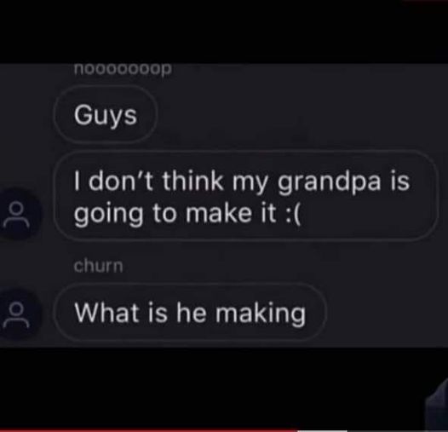Select the "What is he making" message bubble
448x432 pixels.
(190, 312)
